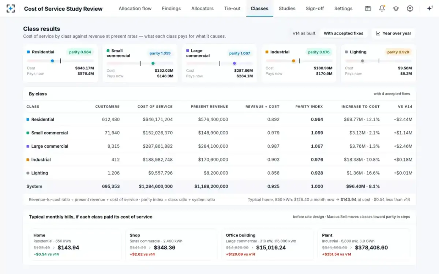Image resolution: width=439 pixels, height=274 pixels.
Task: Open the Home typical bill card
Action: pos(75,244)
